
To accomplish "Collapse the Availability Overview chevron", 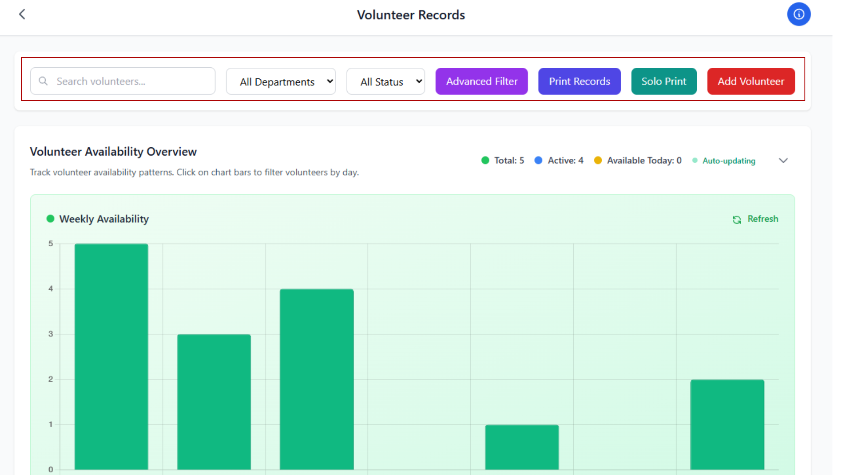I will pos(783,161).
